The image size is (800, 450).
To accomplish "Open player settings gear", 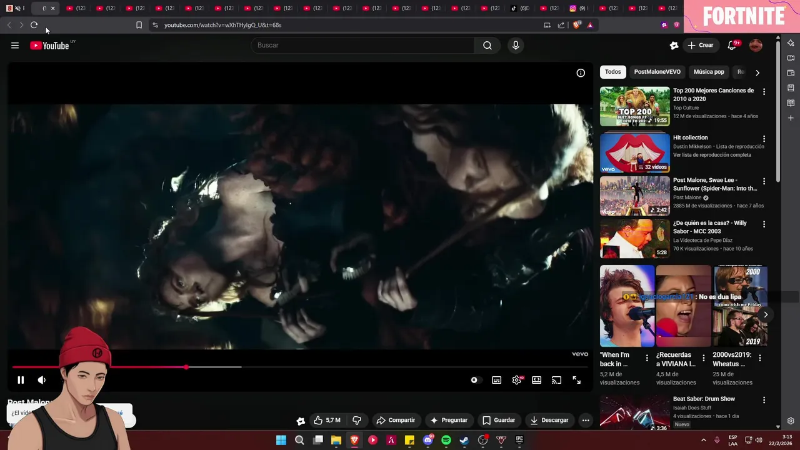I will tap(517, 380).
